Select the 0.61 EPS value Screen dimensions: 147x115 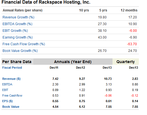[109, 101]
